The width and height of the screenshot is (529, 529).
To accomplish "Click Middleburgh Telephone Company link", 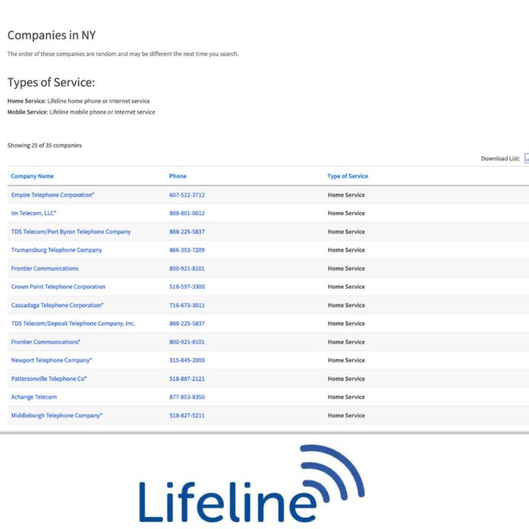I will click(x=56, y=415).
